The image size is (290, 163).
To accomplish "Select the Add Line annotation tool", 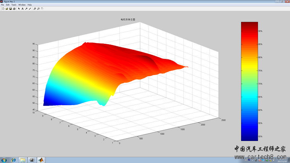I will coord(30,8).
